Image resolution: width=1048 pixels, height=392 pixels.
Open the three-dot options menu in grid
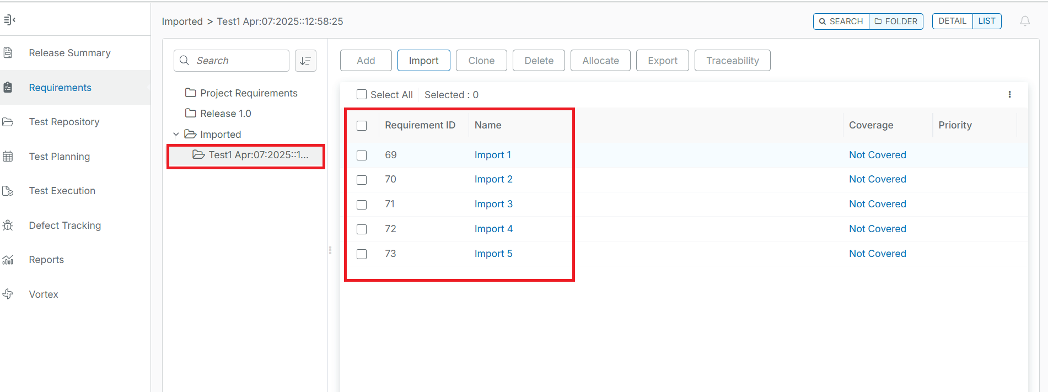point(1009,94)
